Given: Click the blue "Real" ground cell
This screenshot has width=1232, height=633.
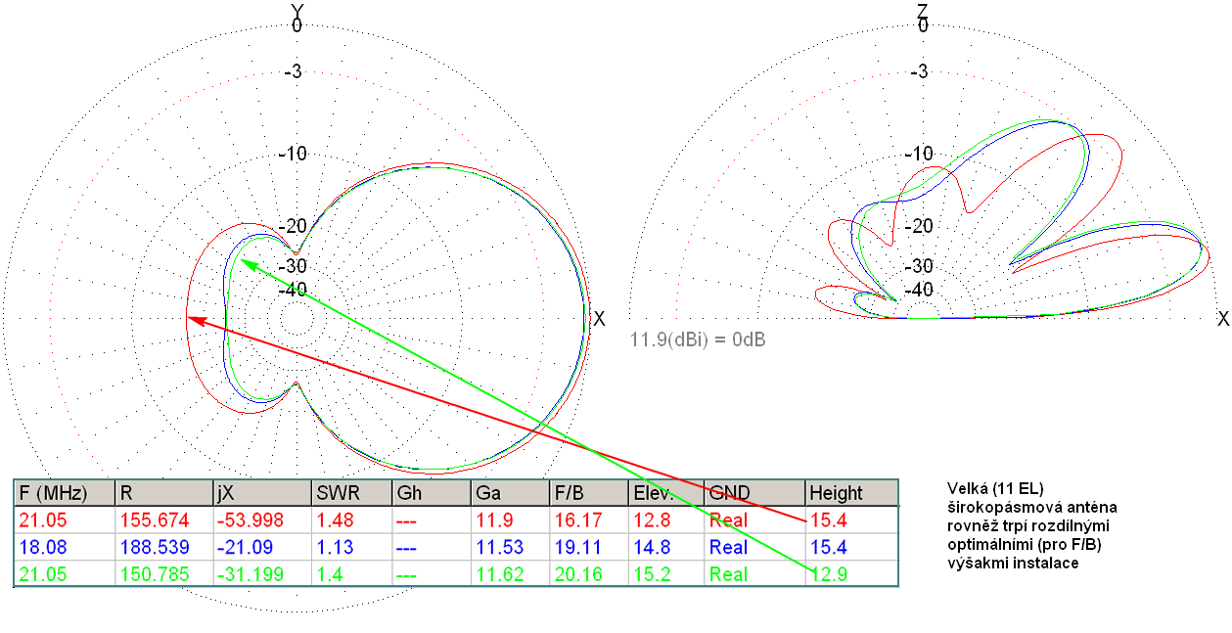Looking at the screenshot, I should point(729,547).
